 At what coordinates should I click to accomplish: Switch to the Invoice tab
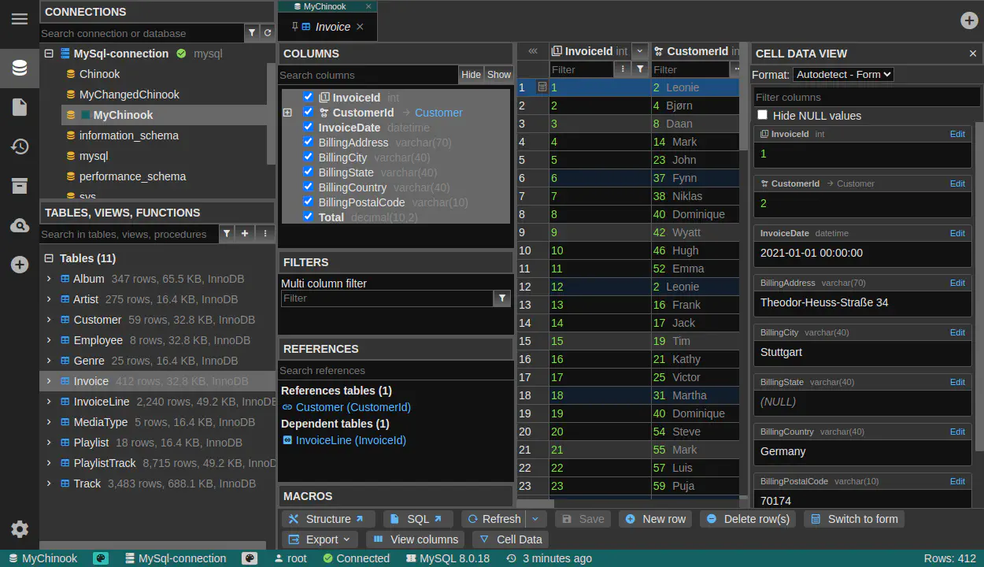click(332, 27)
